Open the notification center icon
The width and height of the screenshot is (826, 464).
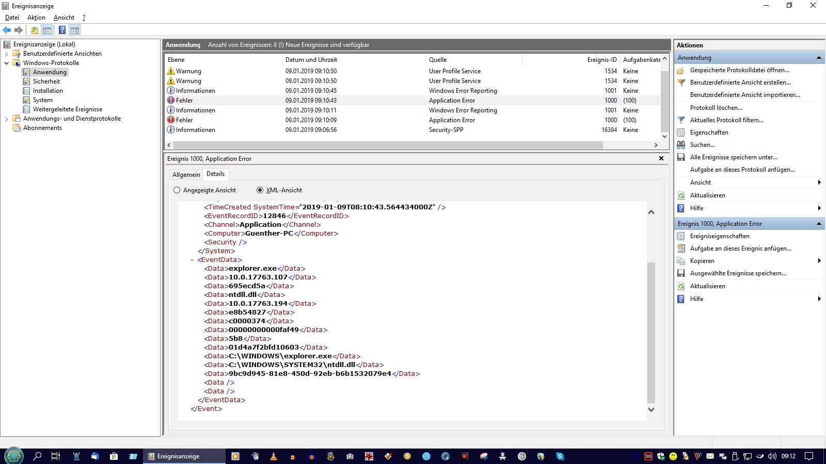pos(809,456)
